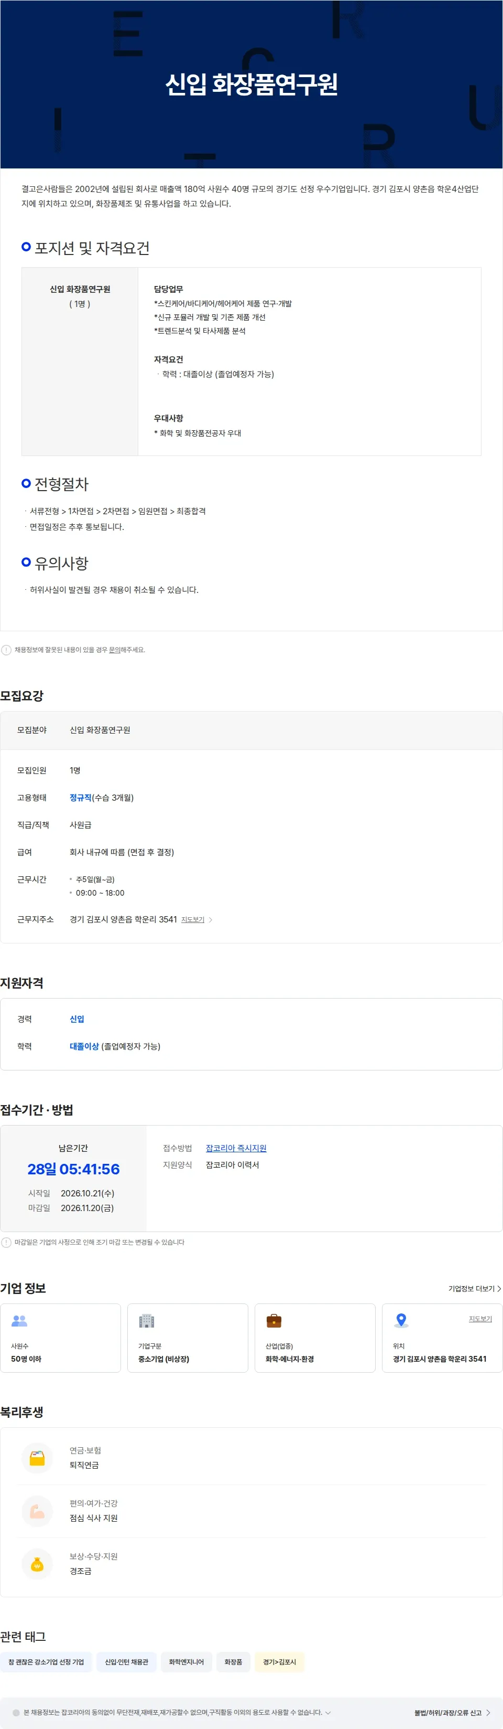This screenshot has width=503, height=1729.
Task: Click the 포지션 및 자격요건 heading
Action: [92, 248]
